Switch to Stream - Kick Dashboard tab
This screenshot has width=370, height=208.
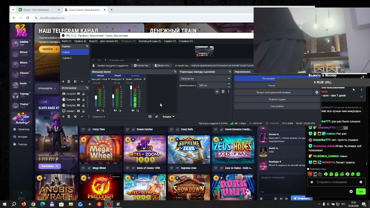point(39,10)
